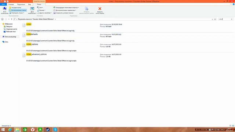
Task: Select the file named video
Action: (29, 24)
